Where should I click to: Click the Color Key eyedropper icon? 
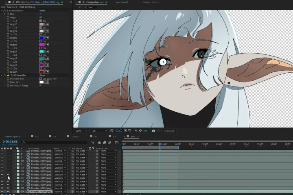47,82
